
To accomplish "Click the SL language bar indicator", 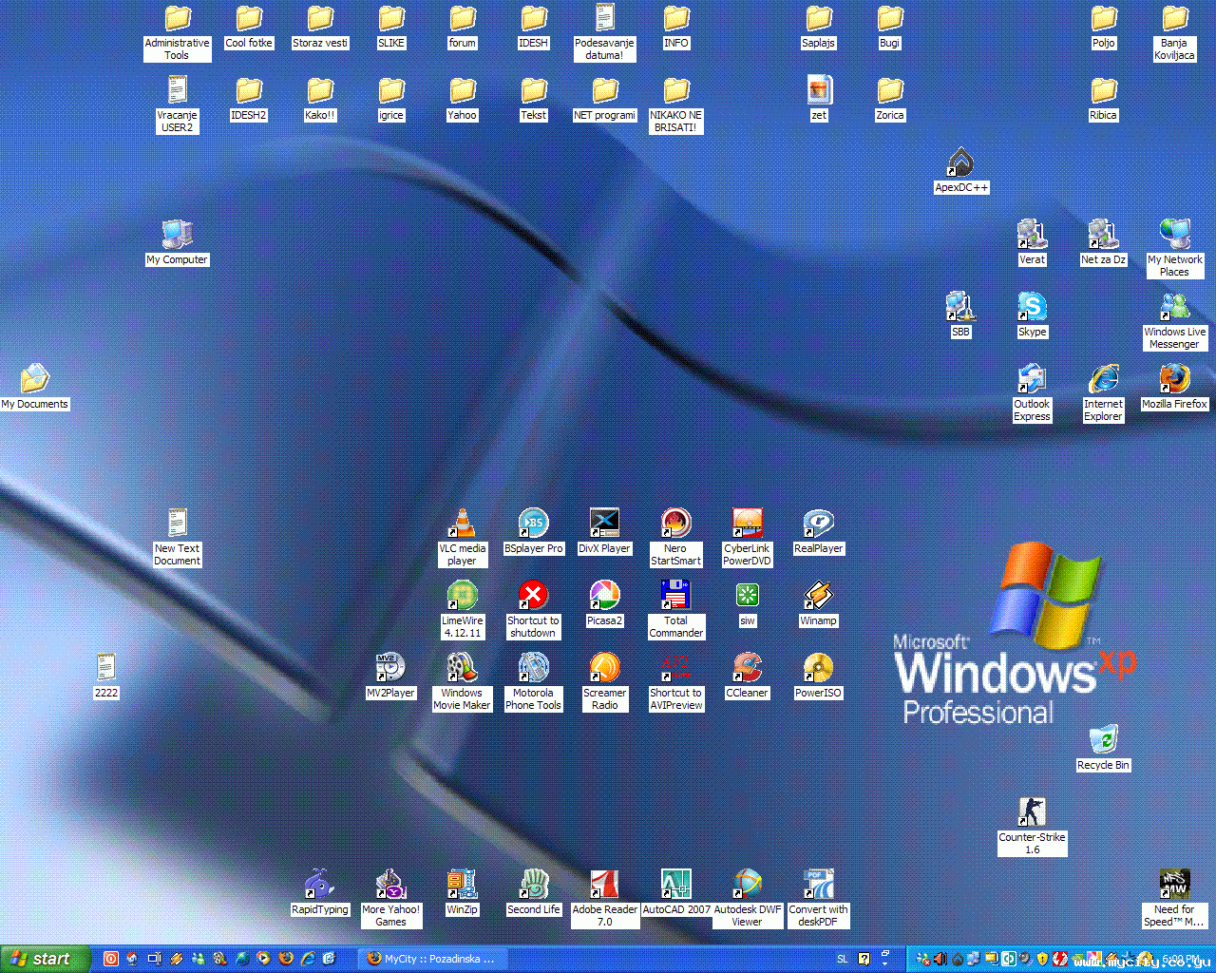I will pyautogui.click(x=843, y=959).
